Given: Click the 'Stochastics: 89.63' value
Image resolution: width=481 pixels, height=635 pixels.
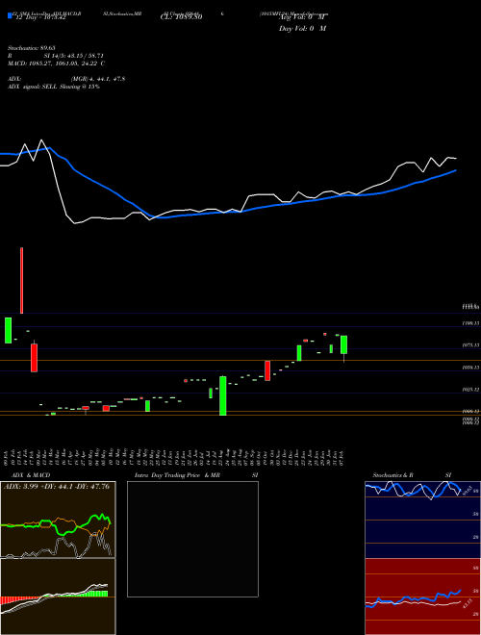Looking at the screenshot, I should point(31,48).
